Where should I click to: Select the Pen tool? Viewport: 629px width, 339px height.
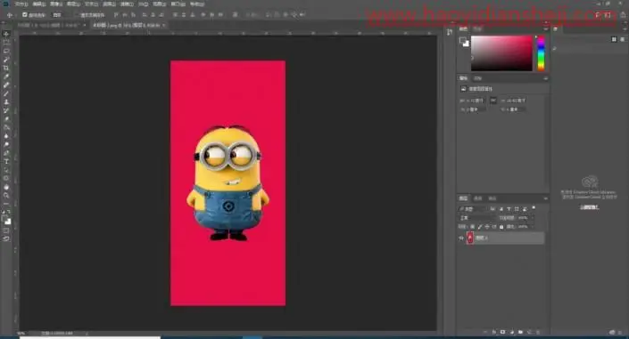6,153
